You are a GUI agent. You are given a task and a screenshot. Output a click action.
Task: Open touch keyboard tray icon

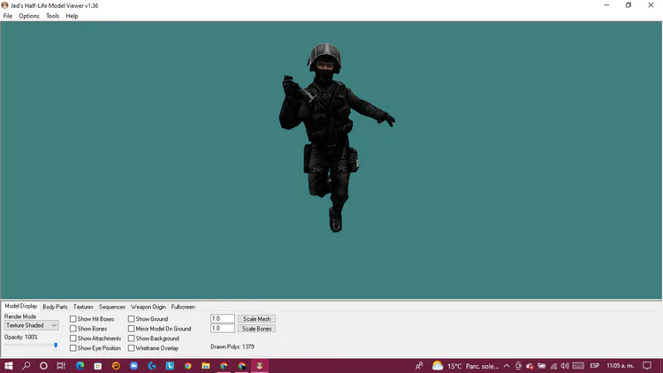pos(578,366)
